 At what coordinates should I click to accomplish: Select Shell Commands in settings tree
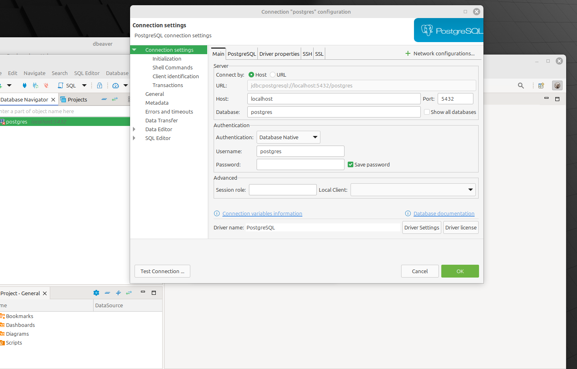point(173,67)
